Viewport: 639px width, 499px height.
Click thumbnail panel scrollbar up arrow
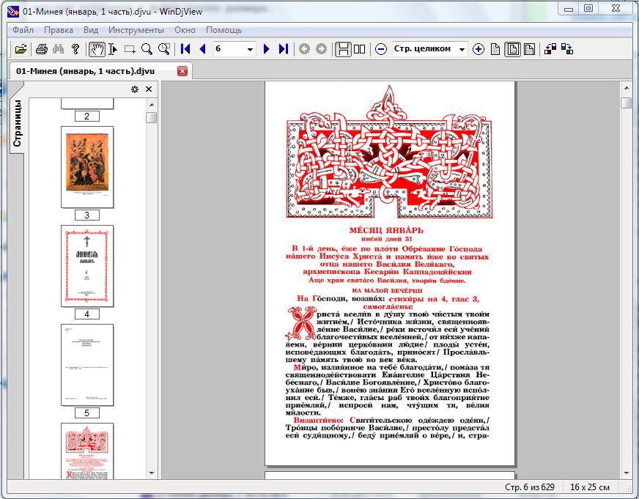(x=152, y=105)
